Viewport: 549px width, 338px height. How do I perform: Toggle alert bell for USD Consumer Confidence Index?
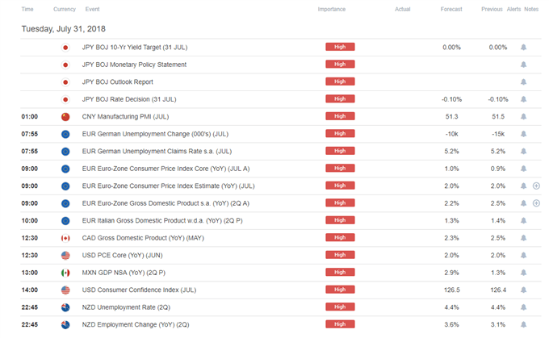523,290
